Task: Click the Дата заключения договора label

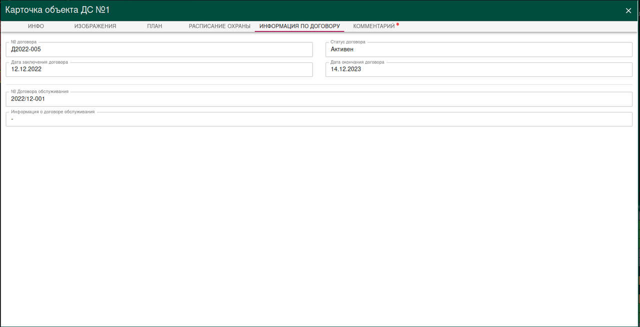Action: tap(39, 62)
